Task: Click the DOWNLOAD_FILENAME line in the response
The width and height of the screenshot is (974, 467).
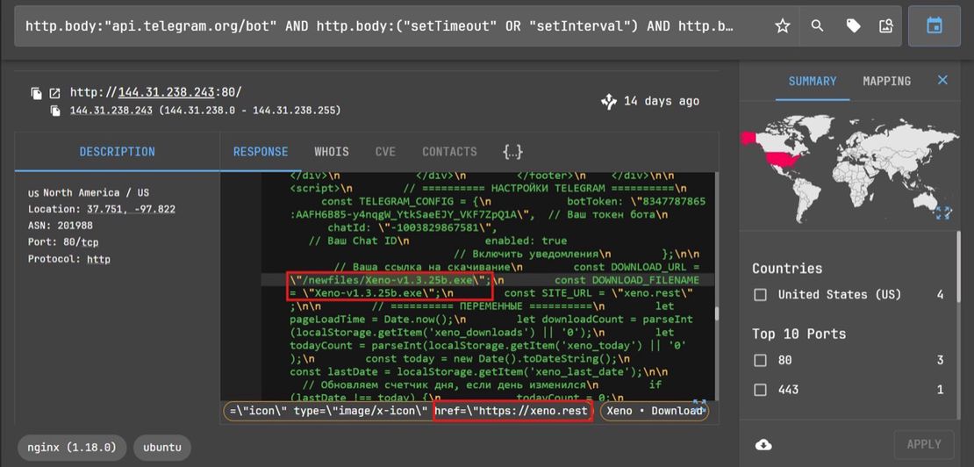Action: click(627, 281)
